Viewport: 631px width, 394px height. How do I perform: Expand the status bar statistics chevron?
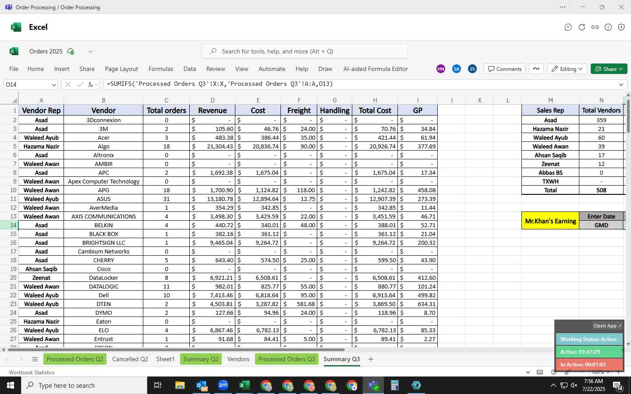tap(528, 372)
